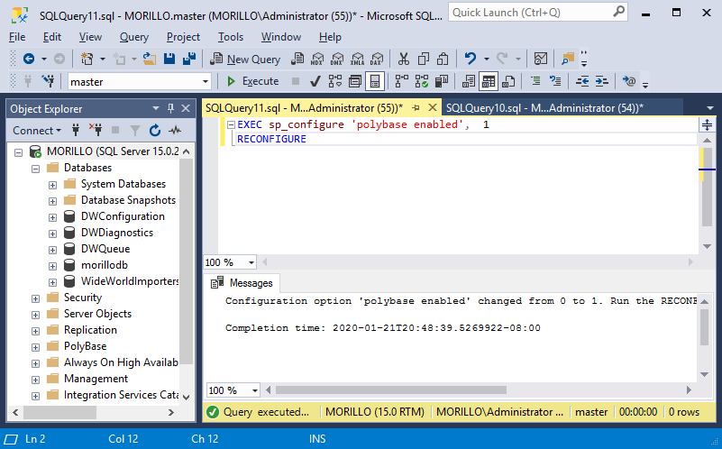Disconnect the server in Object Explorer

tap(96, 131)
